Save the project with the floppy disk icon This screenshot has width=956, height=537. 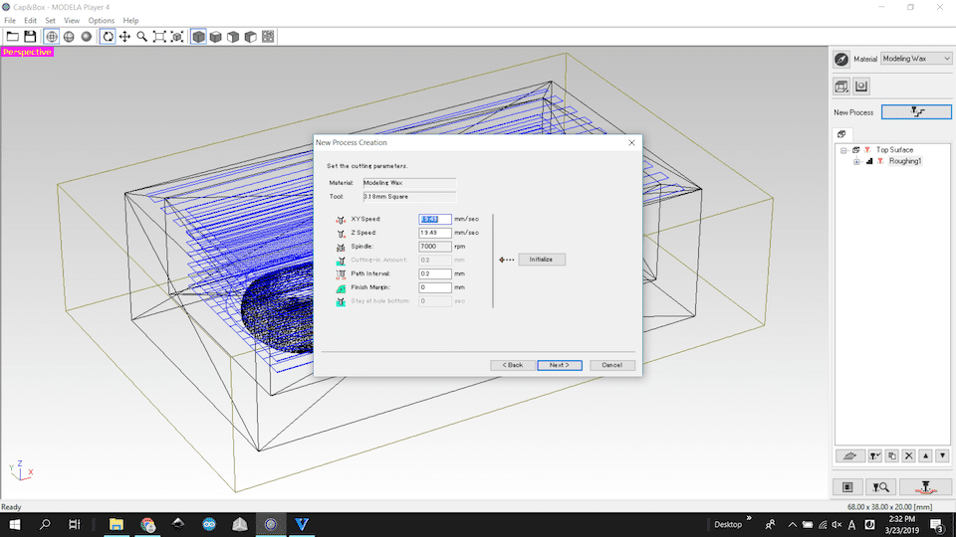(x=30, y=37)
